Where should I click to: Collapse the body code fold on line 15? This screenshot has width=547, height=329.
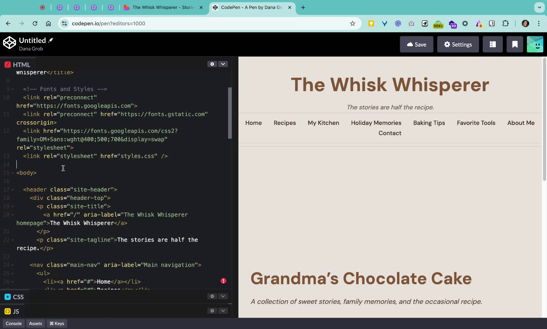[x=12, y=173]
